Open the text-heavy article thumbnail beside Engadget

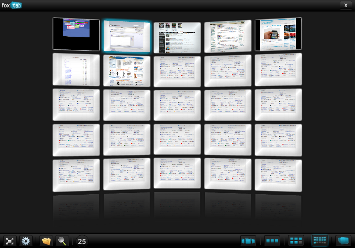[228, 36]
